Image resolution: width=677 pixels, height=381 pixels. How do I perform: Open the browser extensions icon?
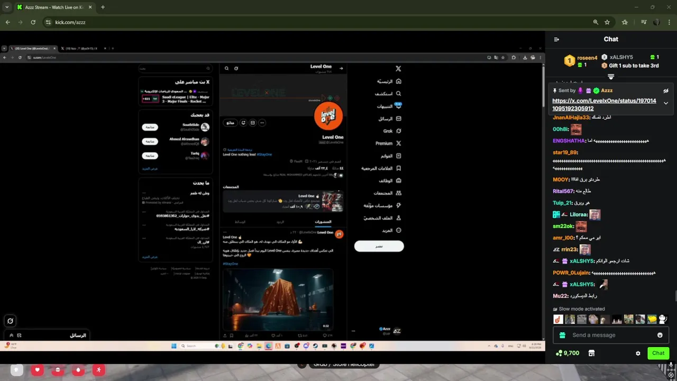pyautogui.click(x=625, y=22)
